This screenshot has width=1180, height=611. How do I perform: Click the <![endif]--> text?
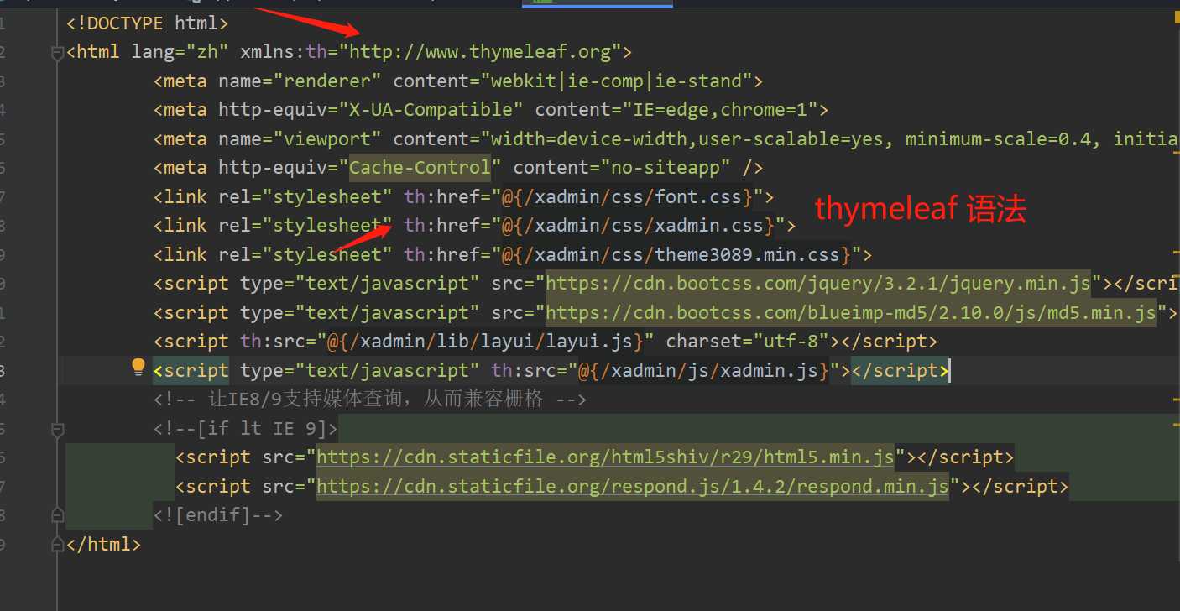(218, 515)
